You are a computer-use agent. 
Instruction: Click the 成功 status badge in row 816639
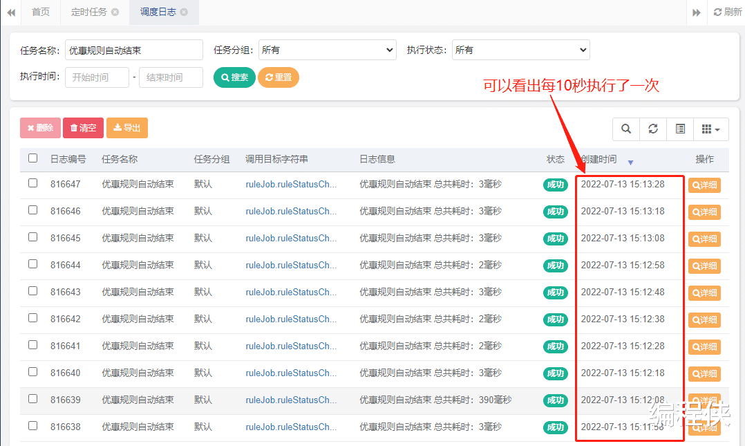[556, 400]
